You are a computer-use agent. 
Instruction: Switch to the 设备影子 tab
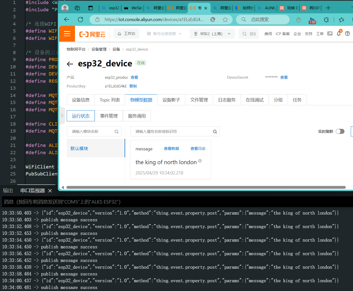(x=171, y=100)
